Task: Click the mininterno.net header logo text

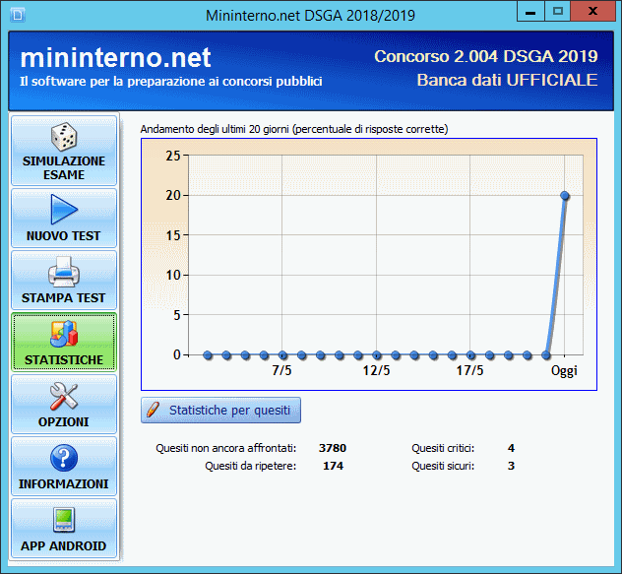Action: 115,57
